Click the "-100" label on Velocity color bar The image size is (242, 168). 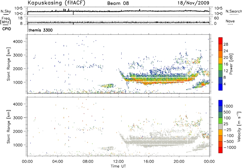[229, 136]
